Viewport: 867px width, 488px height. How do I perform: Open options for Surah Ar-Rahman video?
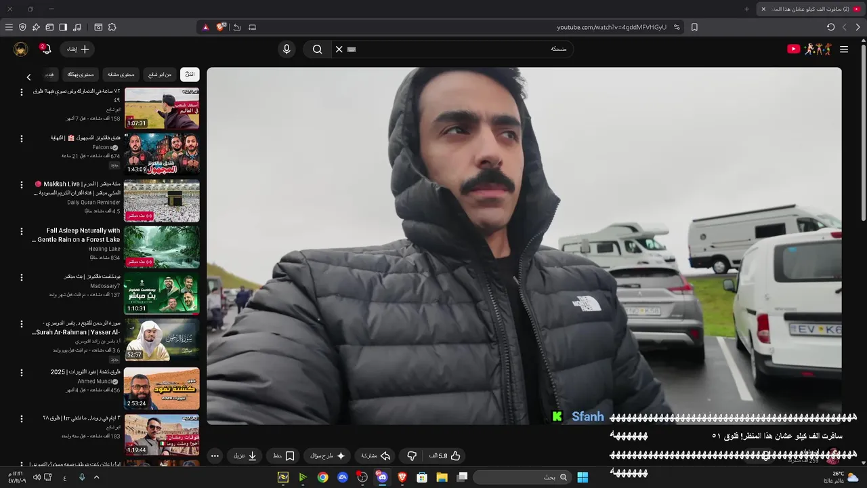click(21, 324)
